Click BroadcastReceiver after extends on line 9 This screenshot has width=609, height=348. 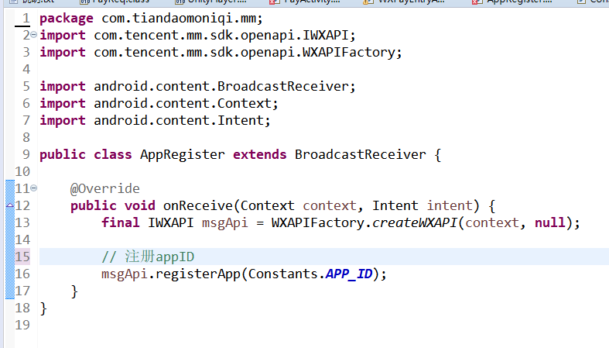click(x=360, y=155)
